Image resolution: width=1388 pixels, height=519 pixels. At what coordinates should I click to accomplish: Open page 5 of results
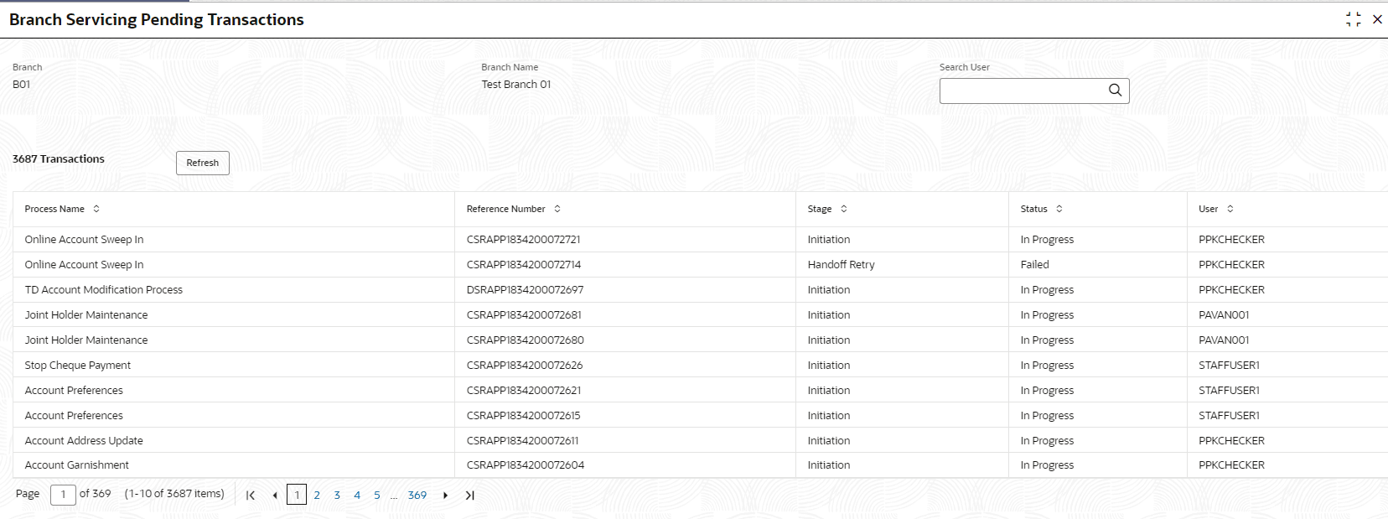[377, 496]
